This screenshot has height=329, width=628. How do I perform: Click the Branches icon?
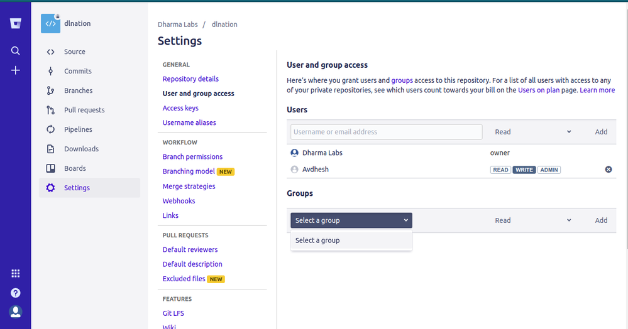coord(50,90)
